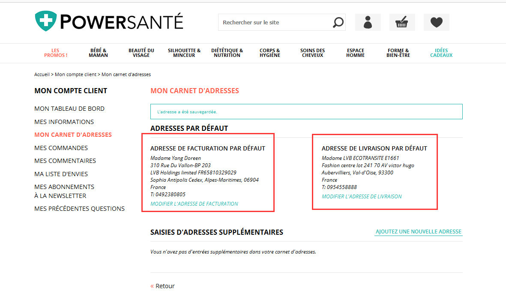
Task: Open the 'Idées Cadeaux' menu
Action: coord(441,53)
